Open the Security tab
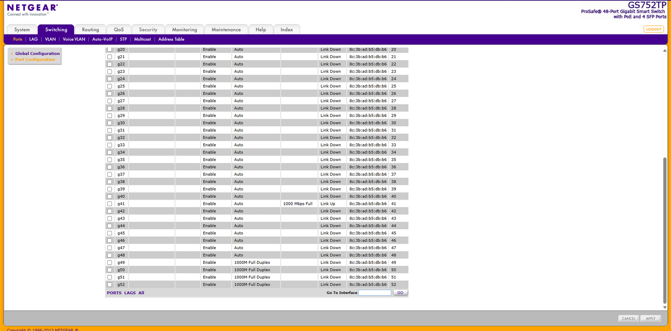 [148, 29]
